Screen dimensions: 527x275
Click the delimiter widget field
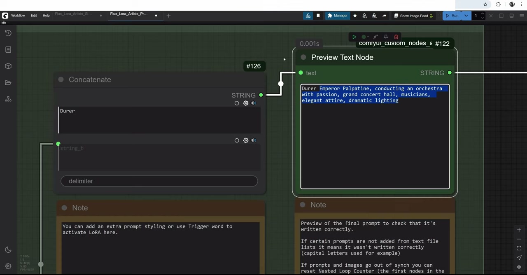click(159, 181)
